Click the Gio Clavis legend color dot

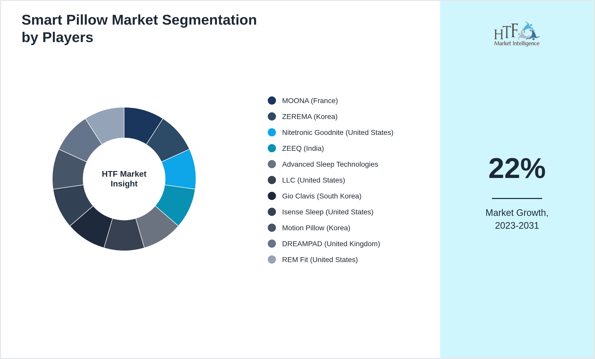tap(272, 196)
